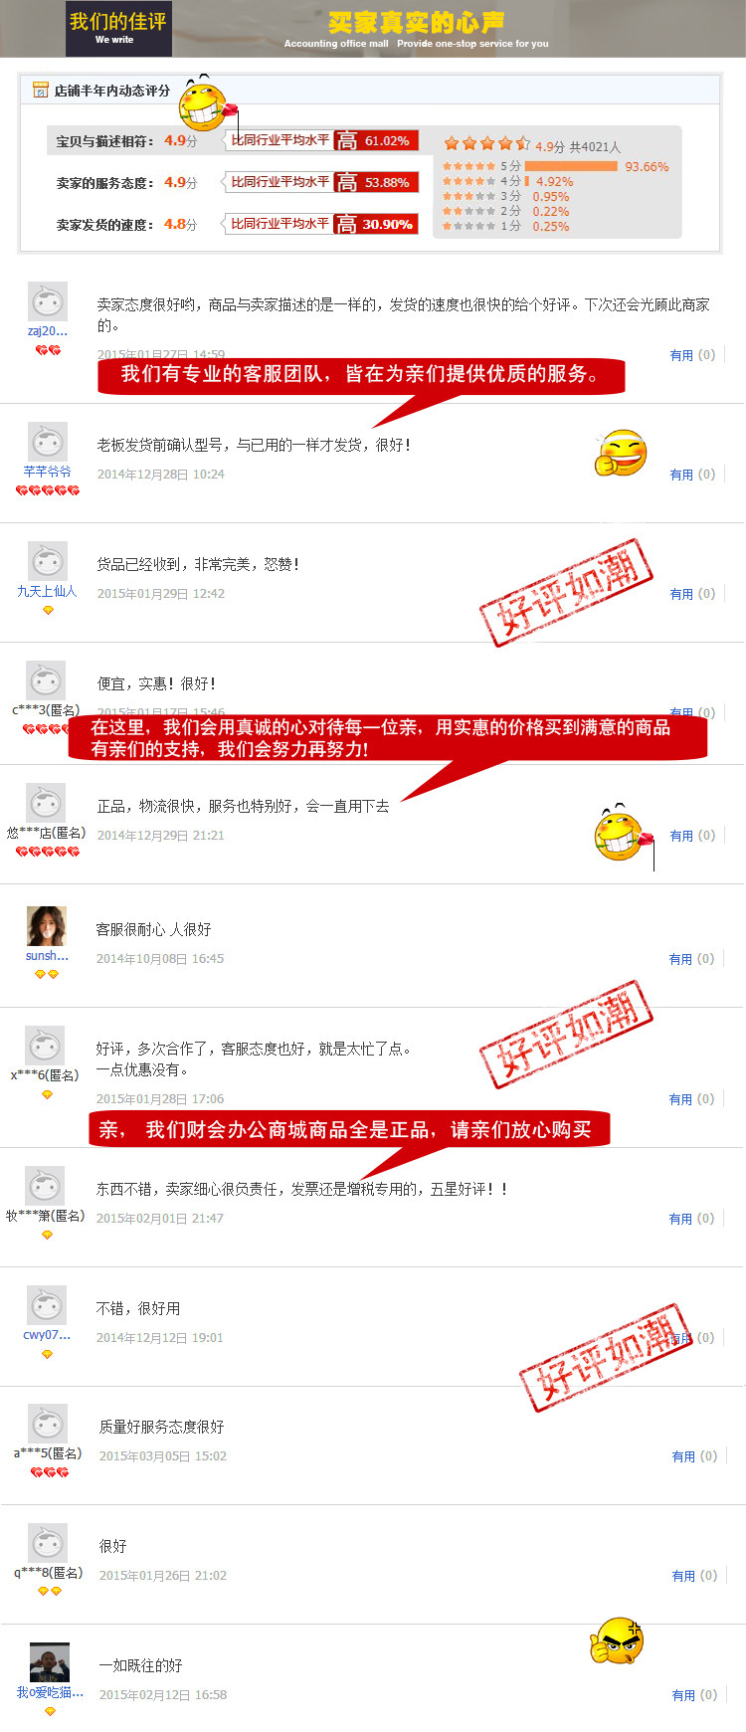Mark the 芊芊爷爷 review as 有用

(681, 475)
